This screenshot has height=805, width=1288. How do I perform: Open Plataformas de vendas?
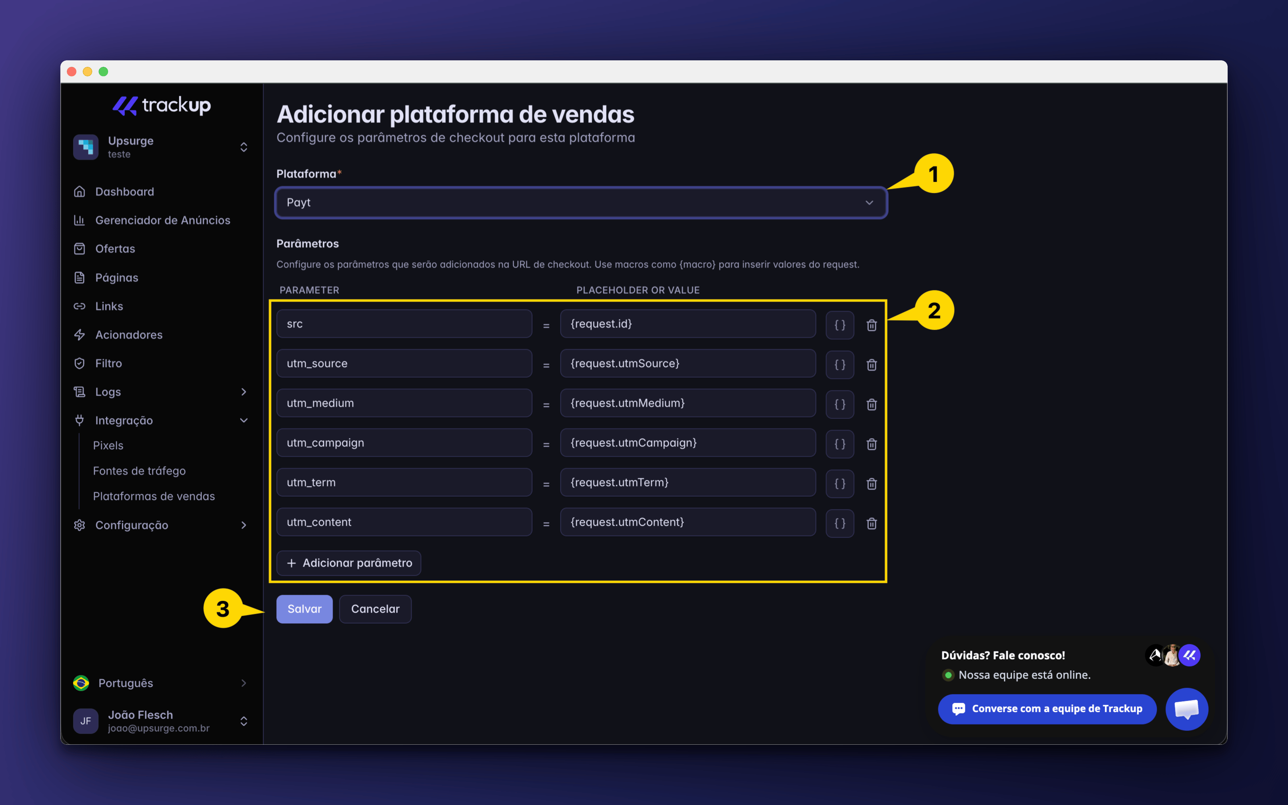click(x=154, y=496)
